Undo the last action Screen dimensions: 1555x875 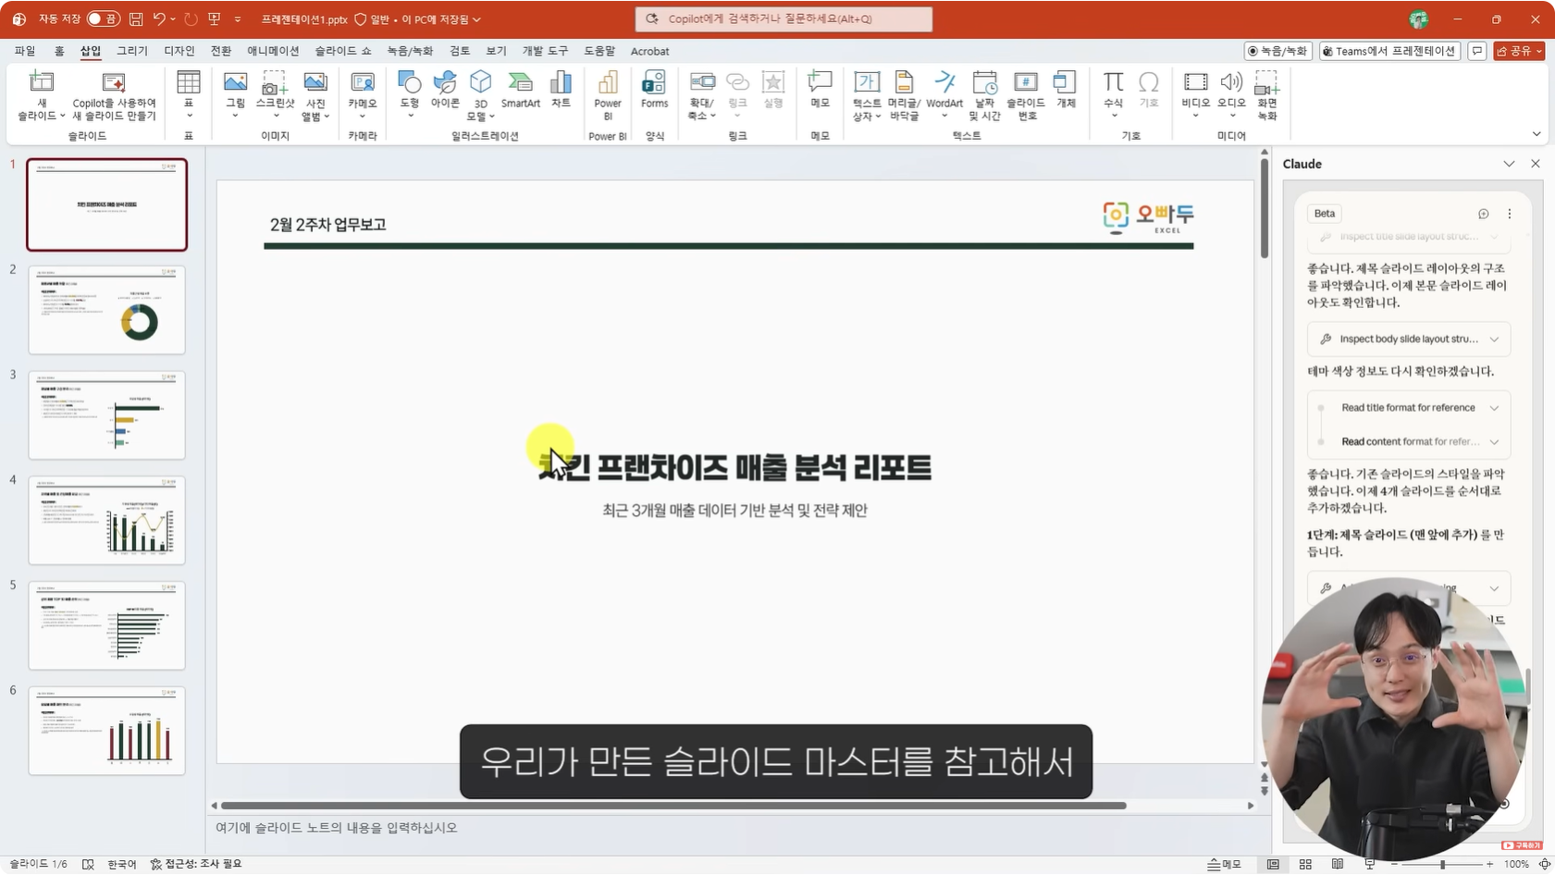coord(159,18)
